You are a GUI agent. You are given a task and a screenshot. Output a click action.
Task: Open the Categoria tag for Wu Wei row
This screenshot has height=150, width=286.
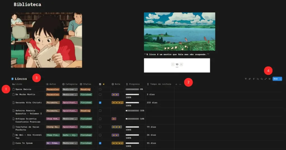70,135
